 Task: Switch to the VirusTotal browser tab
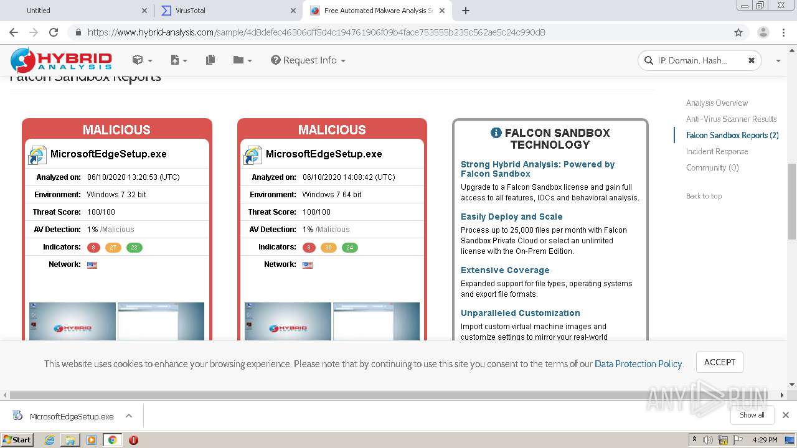click(x=227, y=11)
